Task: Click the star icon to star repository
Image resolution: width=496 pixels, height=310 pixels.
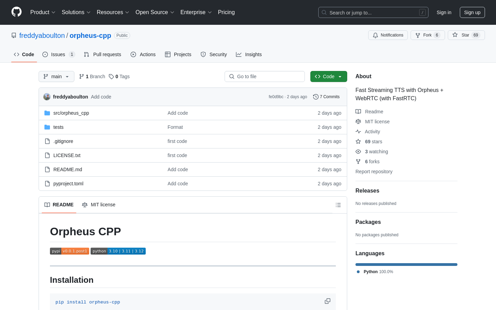Action: click(x=455, y=35)
